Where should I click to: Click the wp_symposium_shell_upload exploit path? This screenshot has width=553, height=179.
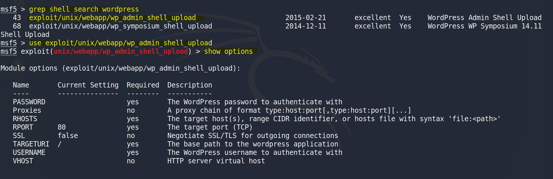pyautogui.click(x=121, y=26)
